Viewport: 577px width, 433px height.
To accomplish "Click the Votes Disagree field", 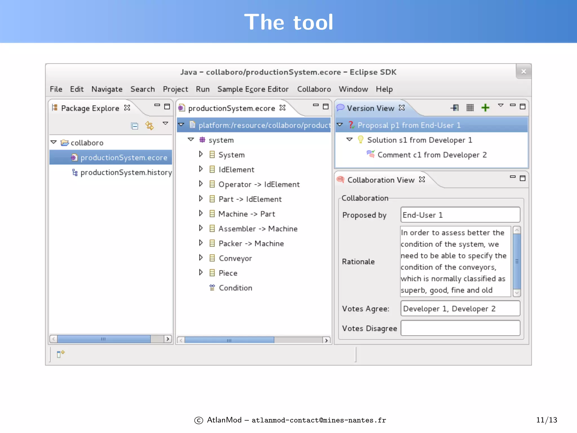I will point(460,328).
